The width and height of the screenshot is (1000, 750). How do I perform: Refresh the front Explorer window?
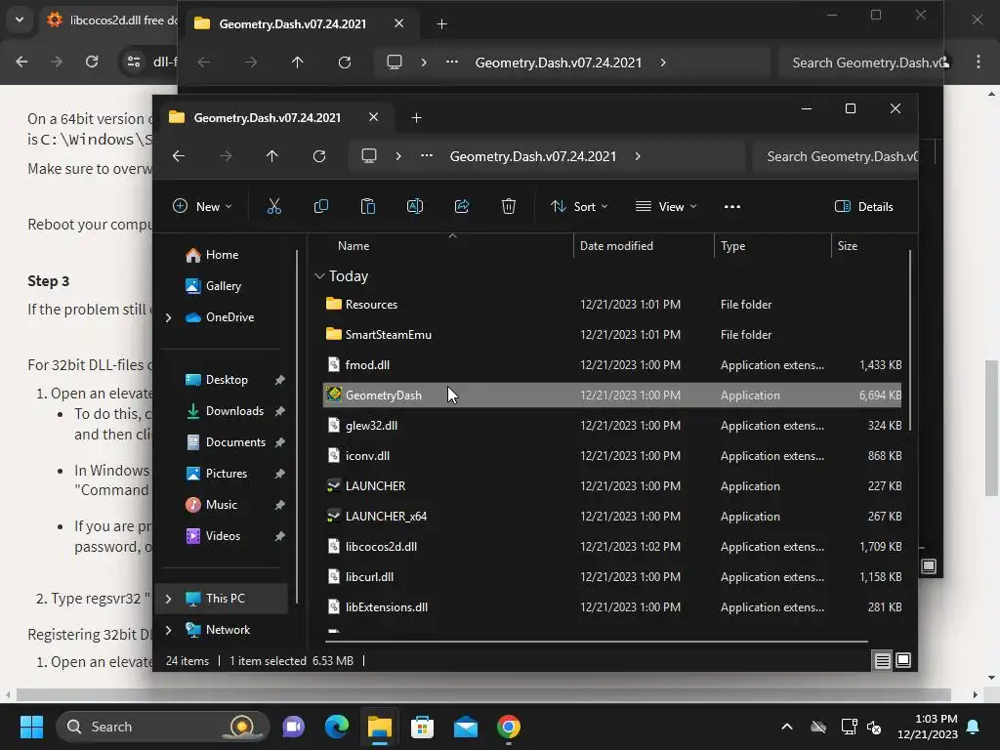coord(319,156)
